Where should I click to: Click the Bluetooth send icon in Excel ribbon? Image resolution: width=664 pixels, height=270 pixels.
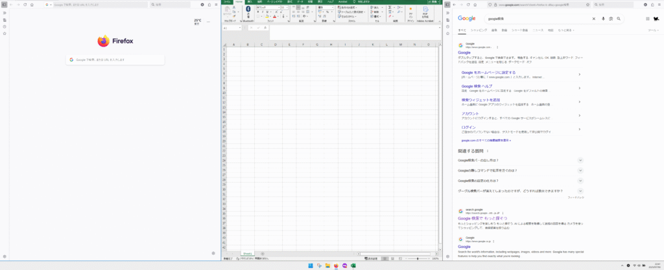[x=248, y=9]
